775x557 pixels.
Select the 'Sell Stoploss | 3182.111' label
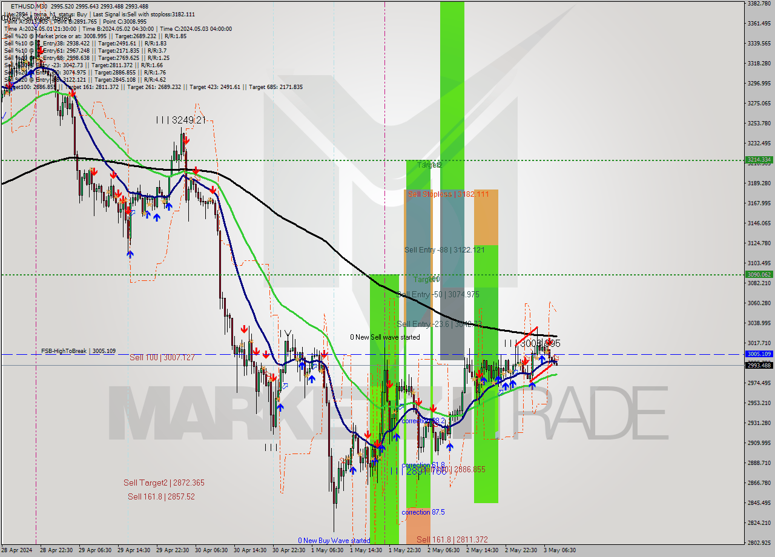(448, 194)
